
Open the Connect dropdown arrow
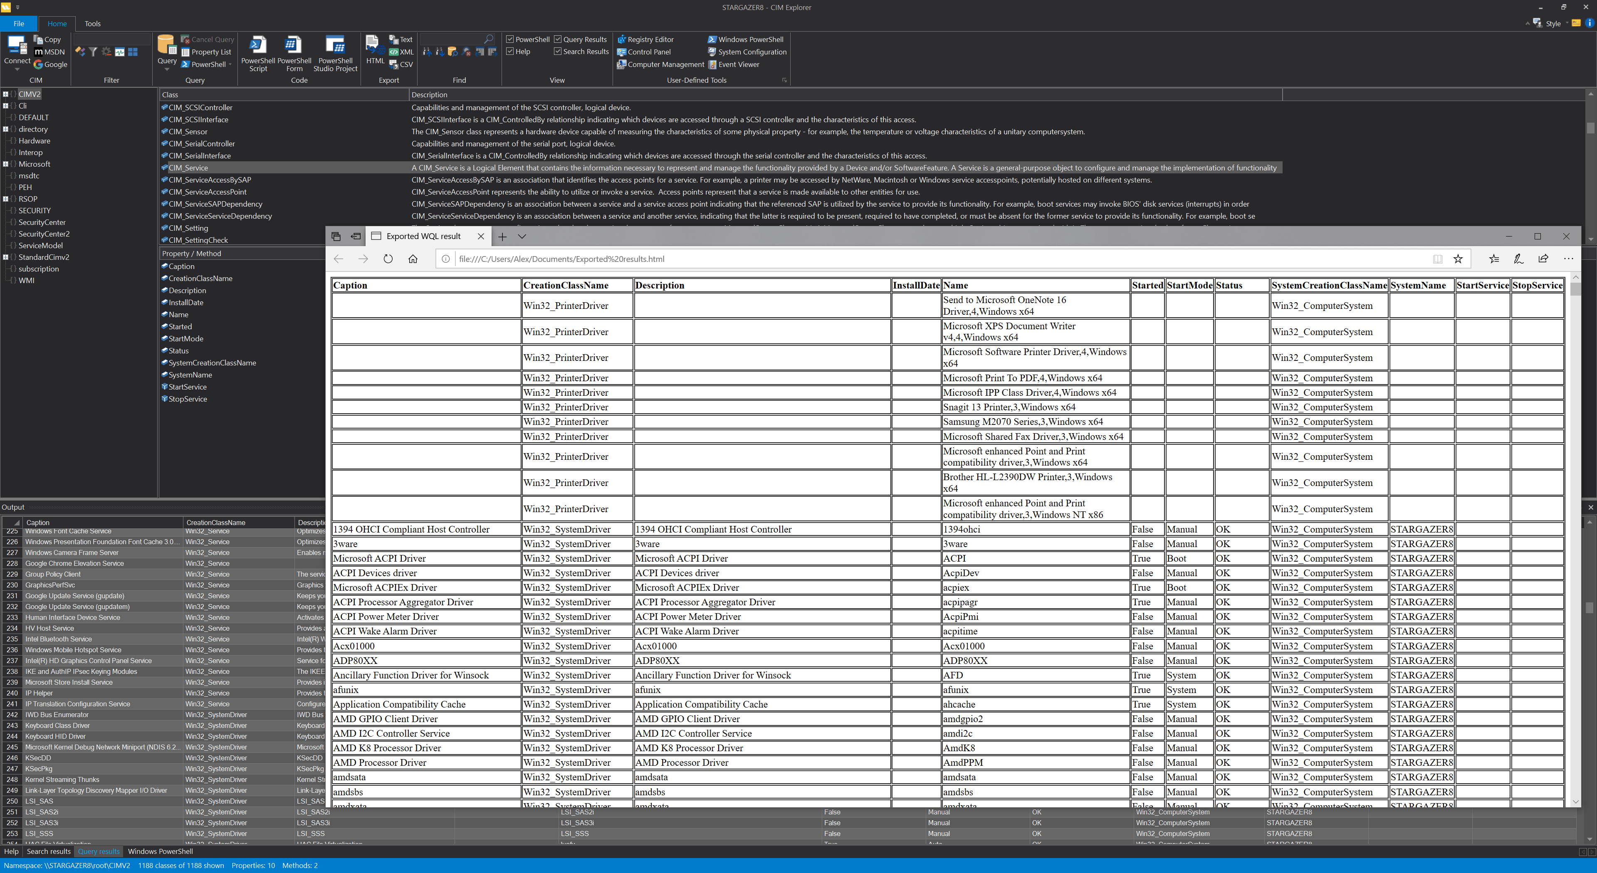click(17, 69)
